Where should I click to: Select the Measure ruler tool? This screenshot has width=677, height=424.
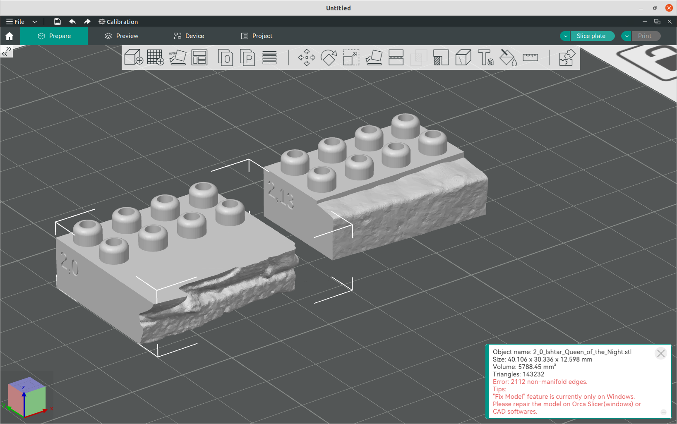pos(530,57)
